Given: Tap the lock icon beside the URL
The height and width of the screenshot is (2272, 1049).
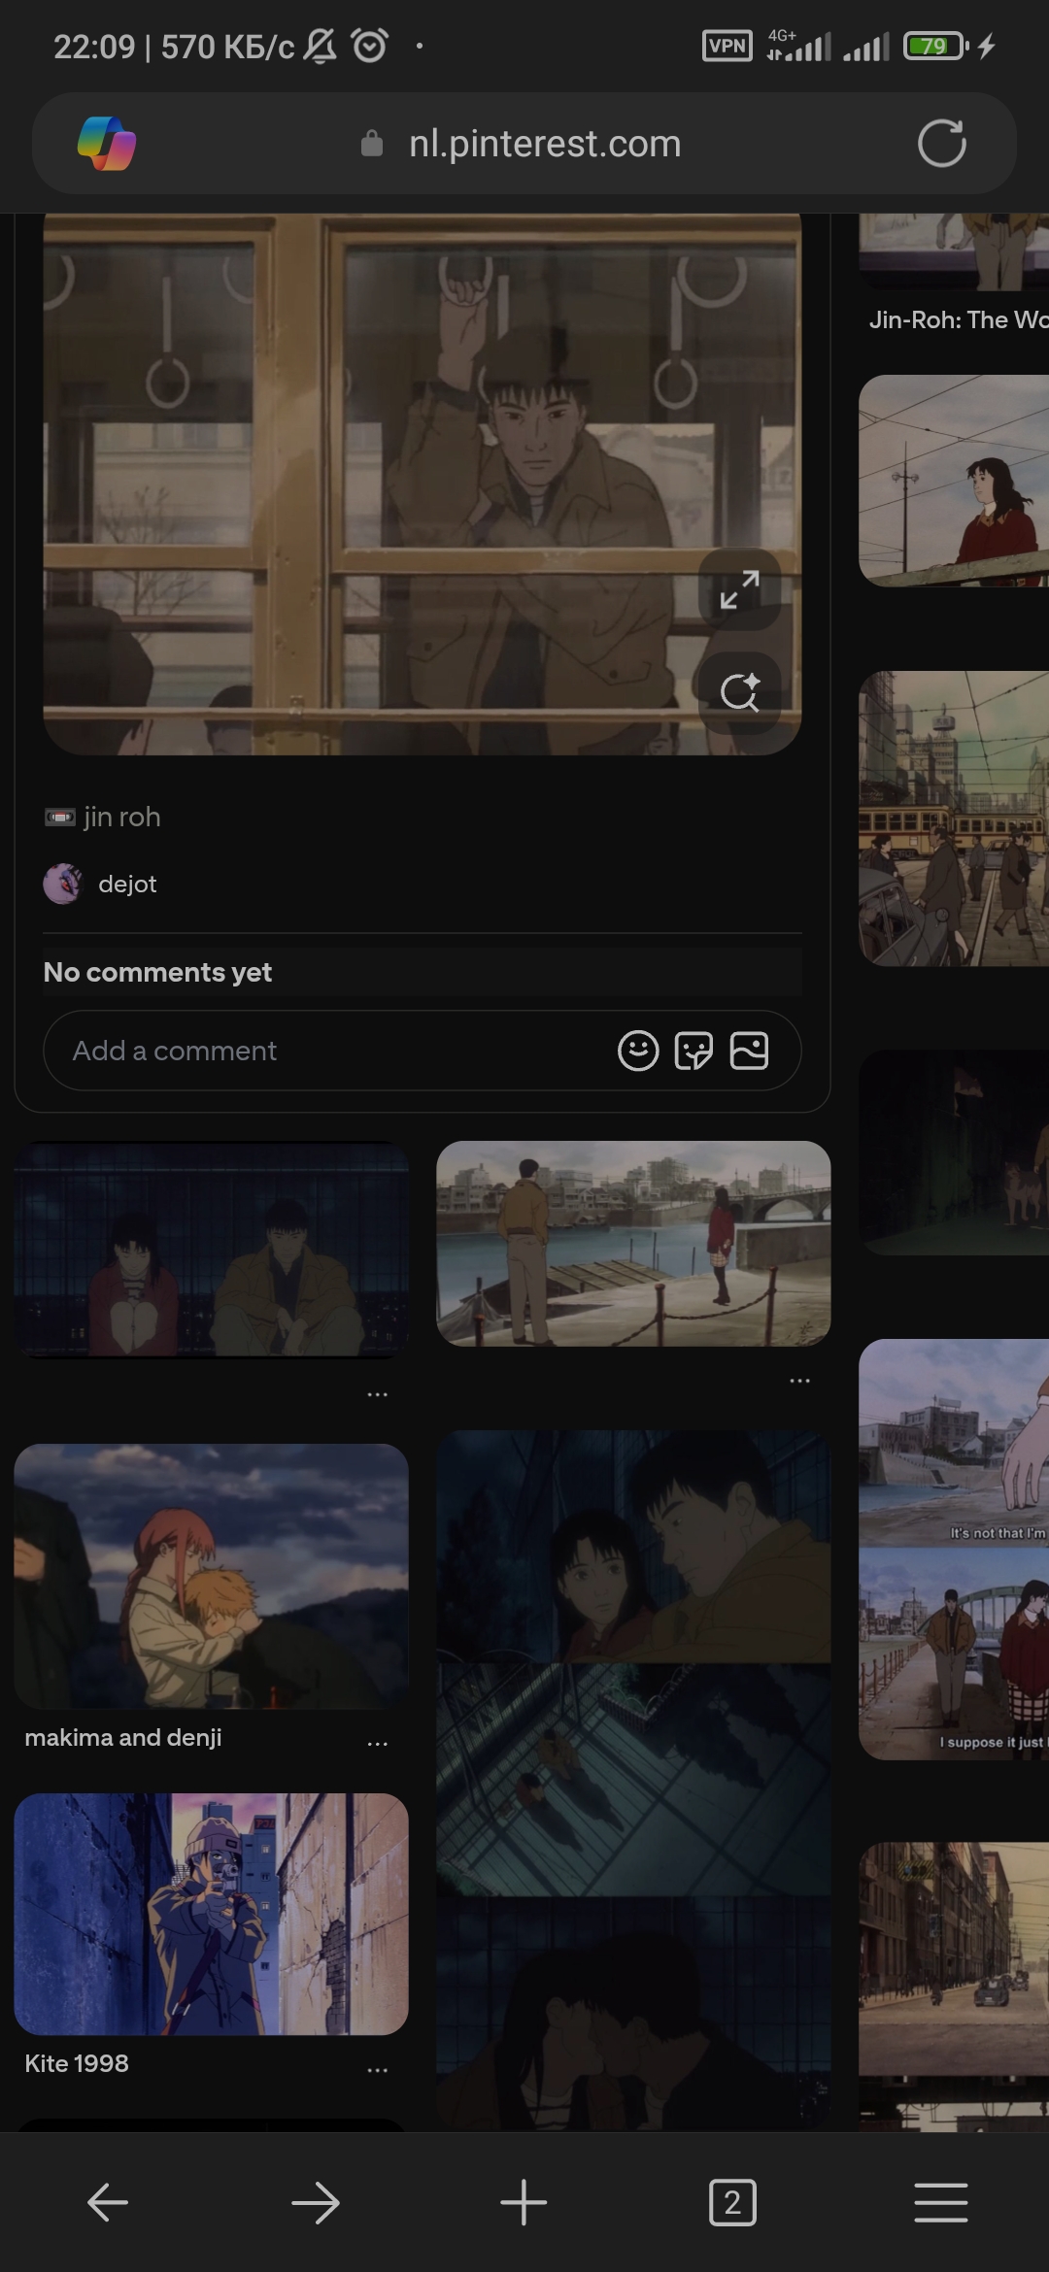Looking at the screenshot, I should point(371,144).
